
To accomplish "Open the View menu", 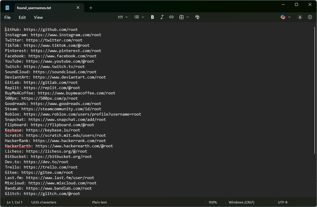I will click(x=38, y=17).
